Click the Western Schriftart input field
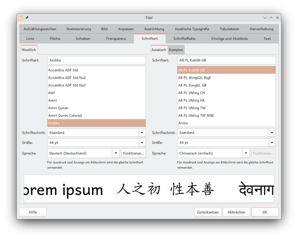 pyautogui.click(x=96, y=60)
